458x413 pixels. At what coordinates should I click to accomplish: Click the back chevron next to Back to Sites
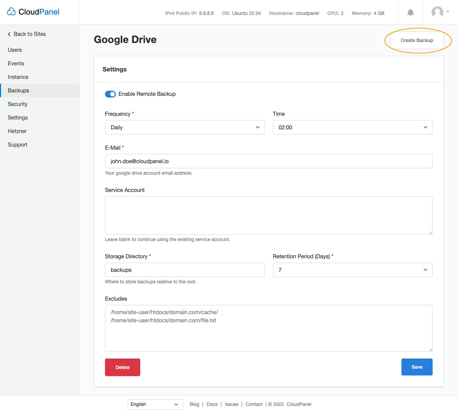point(9,34)
